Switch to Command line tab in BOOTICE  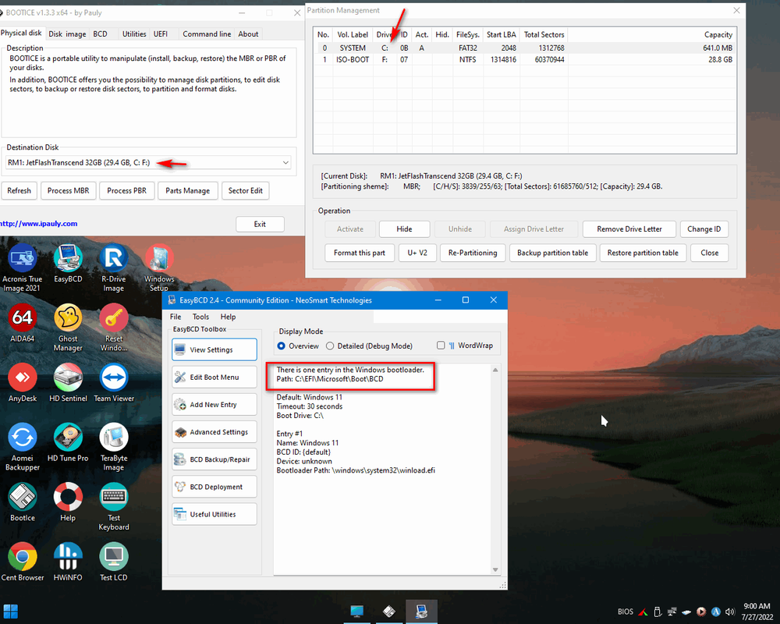pos(207,34)
